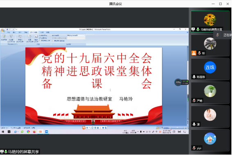This screenshot has height=155, width=232.
Task: Click the keyboard icon on Sogou toolbar
Action: (x=98, y=128)
